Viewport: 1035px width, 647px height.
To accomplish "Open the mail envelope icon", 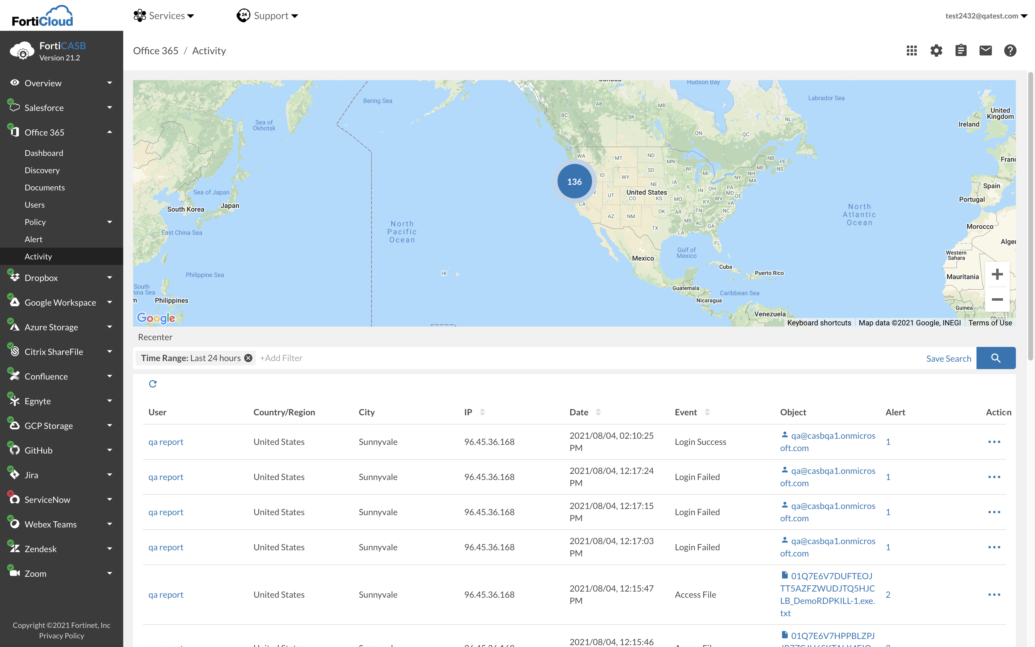I will [985, 51].
